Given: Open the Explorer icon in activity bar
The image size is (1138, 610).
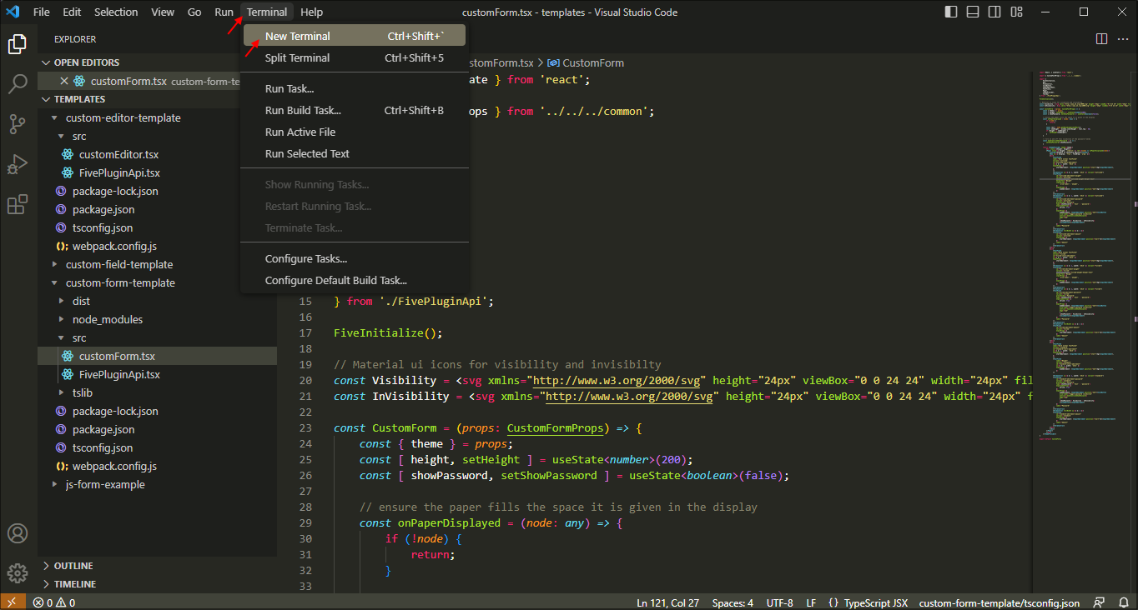Looking at the screenshot, I should coord(17,44).
